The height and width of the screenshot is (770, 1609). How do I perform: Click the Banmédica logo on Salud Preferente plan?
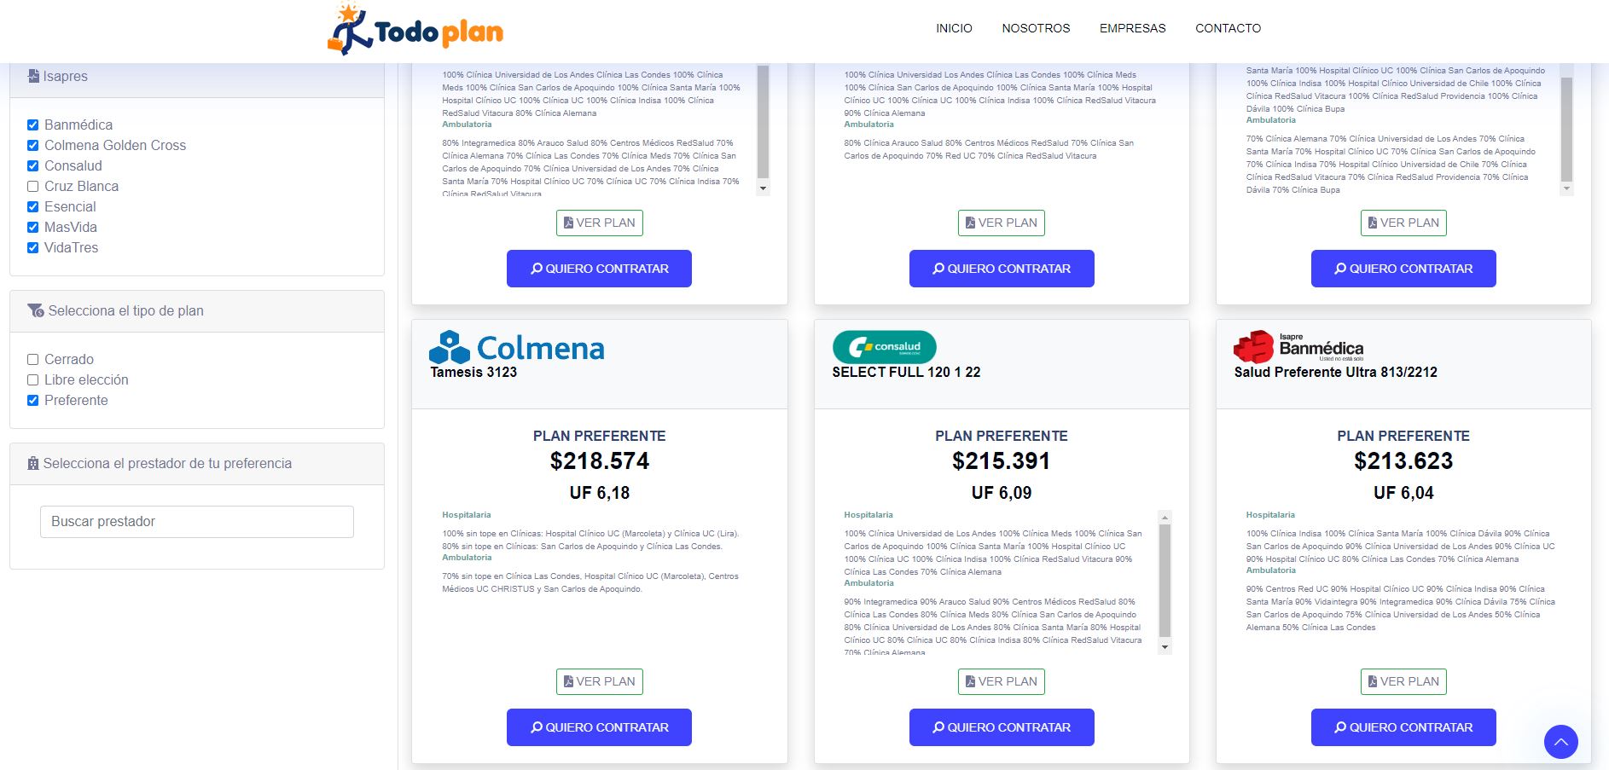pyautogui.click(x=1298, y=347)
